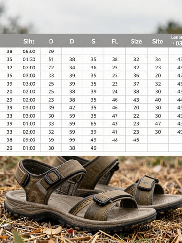182x243 pixels.
Task: Select the S column header
Action: (x=93, y=41)
